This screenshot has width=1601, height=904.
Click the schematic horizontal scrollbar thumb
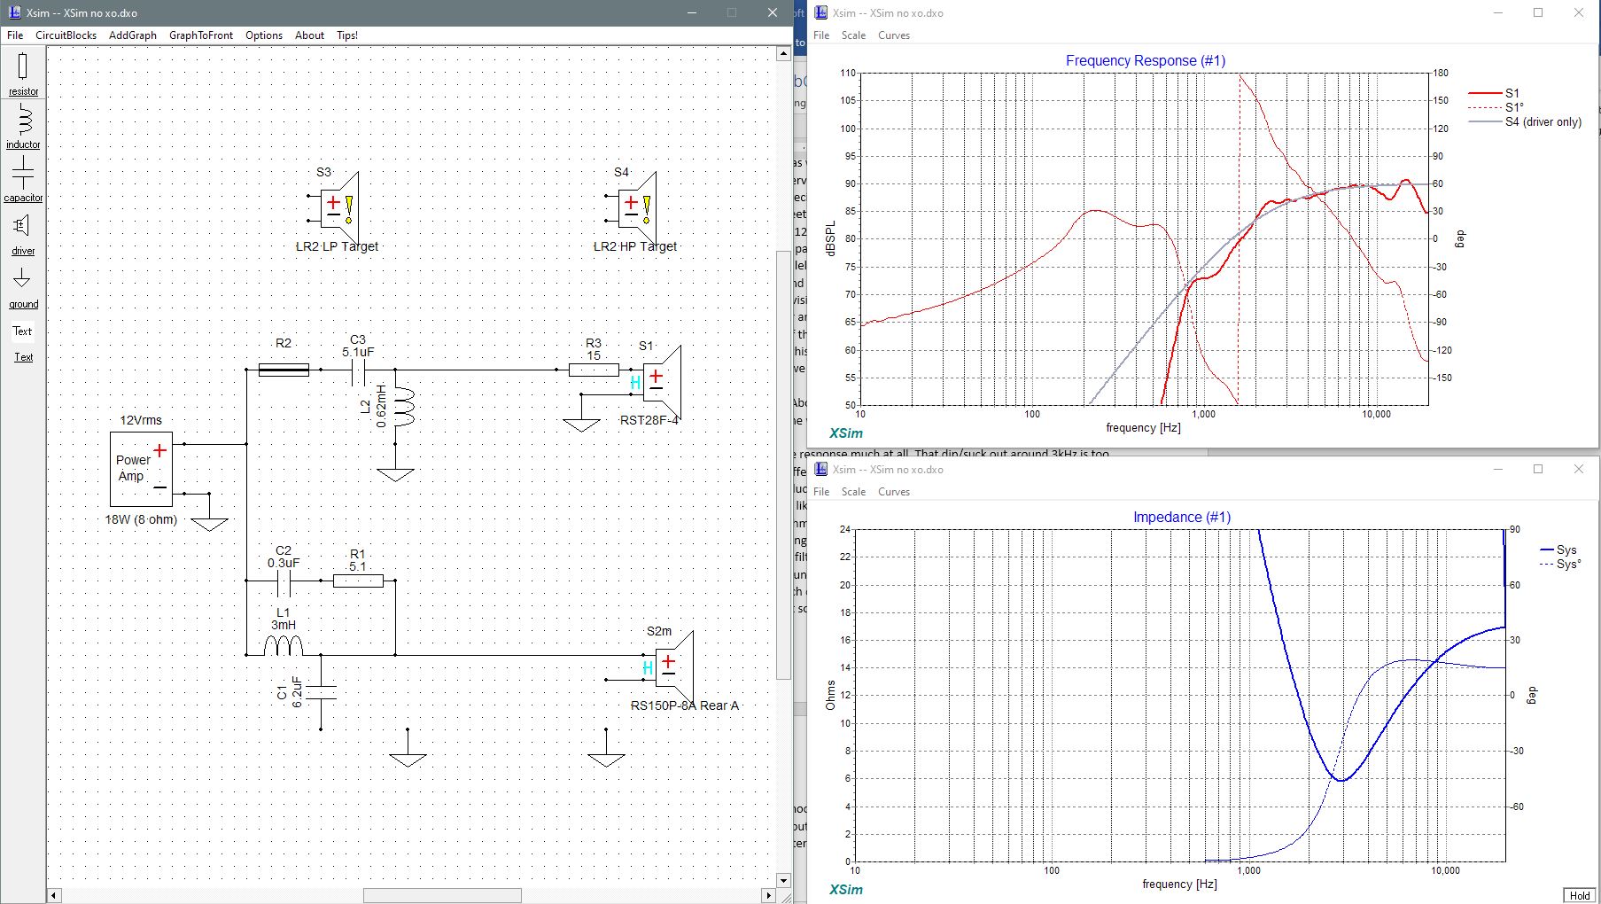442,896
